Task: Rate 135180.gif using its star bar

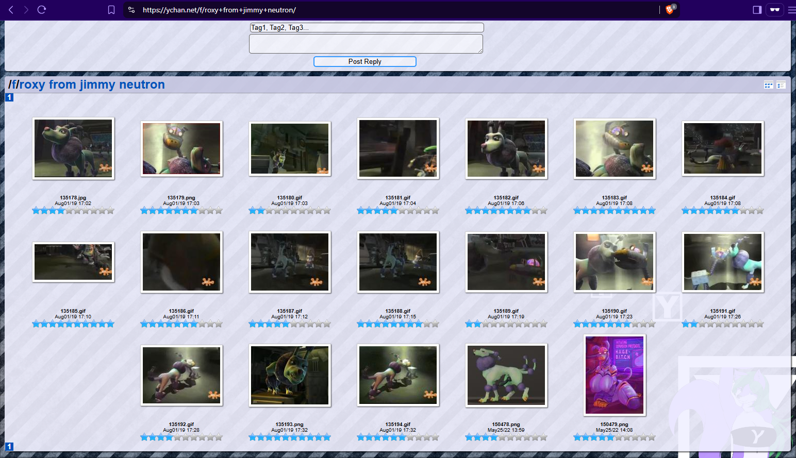Action: click(290, 211)
